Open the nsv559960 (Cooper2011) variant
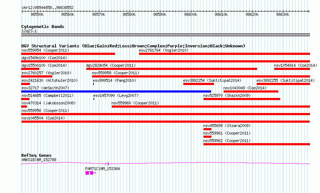Image resolution: width=320 pixels, height=193 pixels. click(211, 107)
